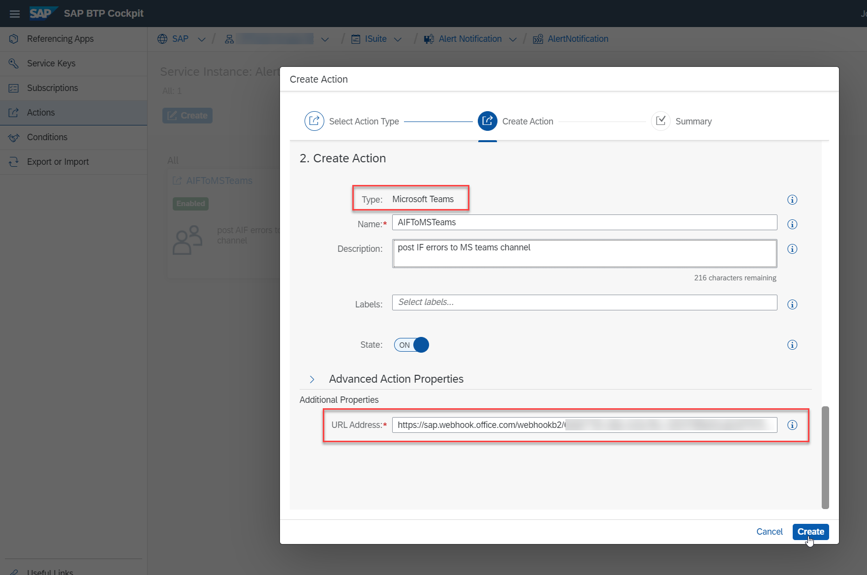Open the SAP global account dropdown
867x575 pixels.
(x=201, y=39)
